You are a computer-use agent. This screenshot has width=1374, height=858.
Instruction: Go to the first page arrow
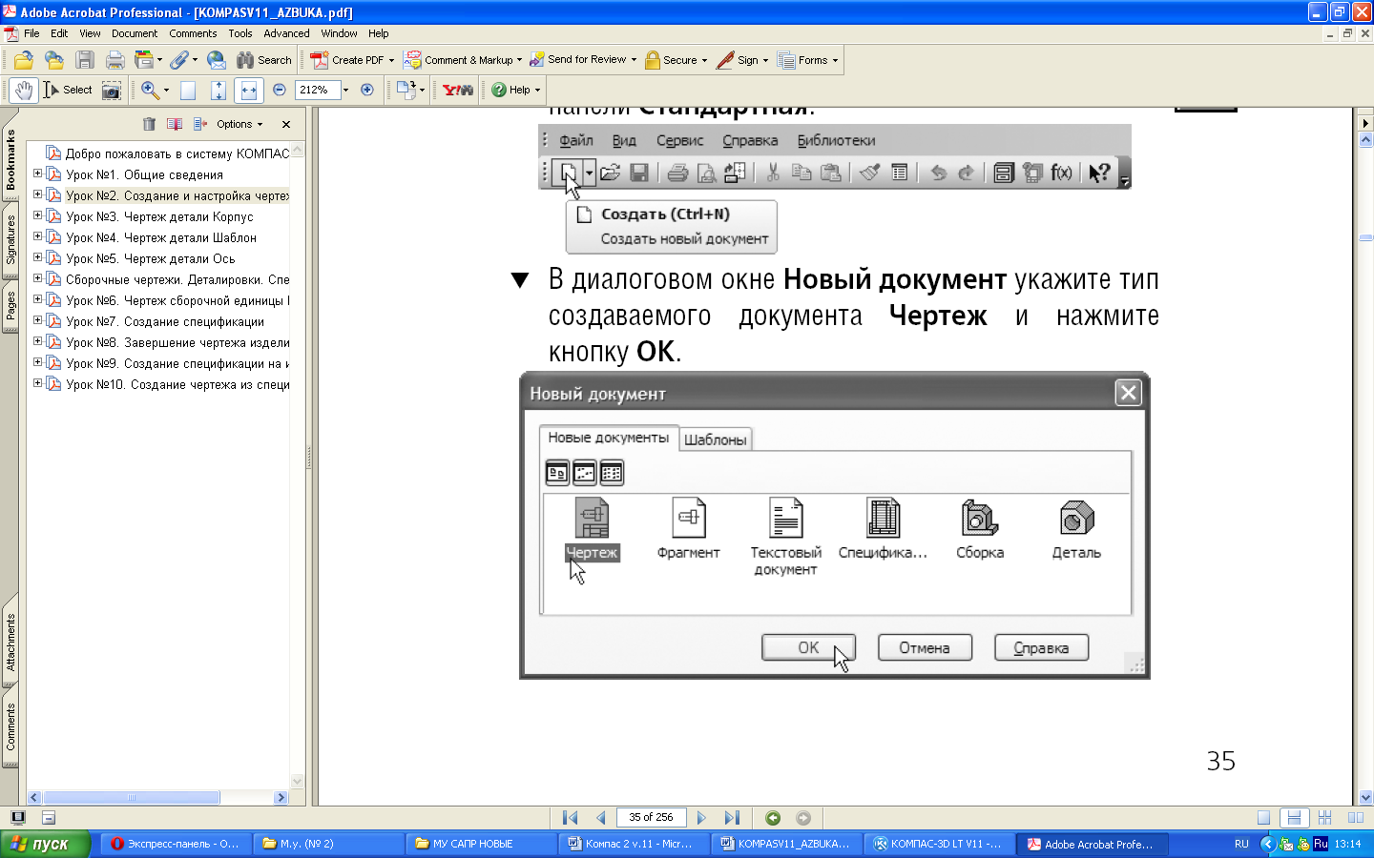[x=571, y=817]
